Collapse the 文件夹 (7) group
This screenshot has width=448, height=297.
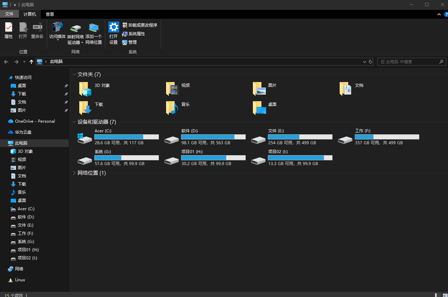74,75
